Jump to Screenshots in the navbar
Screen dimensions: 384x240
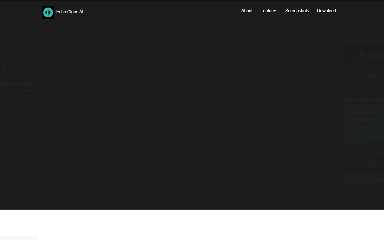[x=297, y=11]
